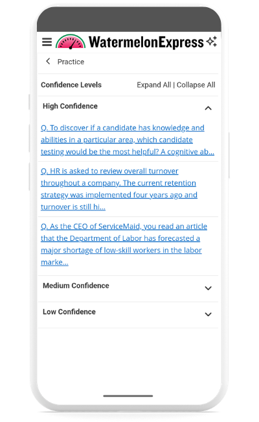
Task: Click Expand All
Action: click(154, 85)
